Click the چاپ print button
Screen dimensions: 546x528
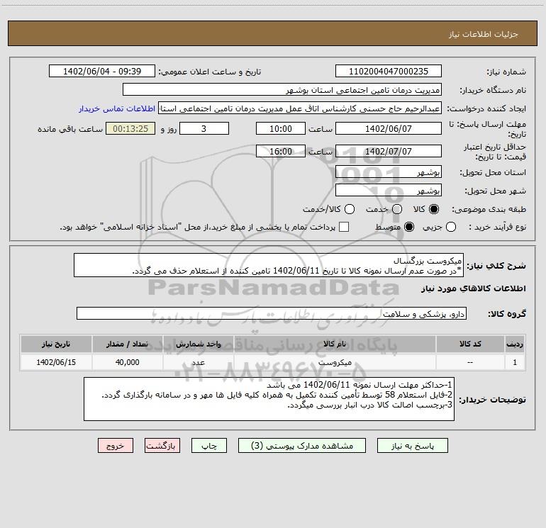(209, 446)
